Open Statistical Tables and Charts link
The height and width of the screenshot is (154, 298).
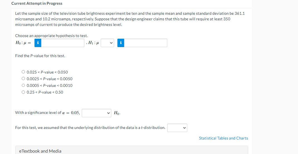(223, 138)
